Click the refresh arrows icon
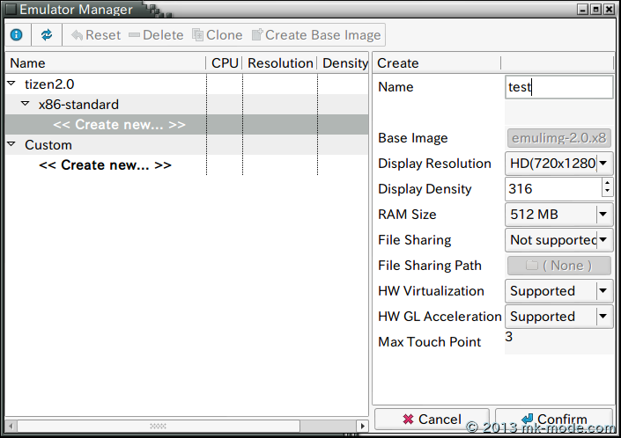The image size is (621, 438). click(47, 35)
